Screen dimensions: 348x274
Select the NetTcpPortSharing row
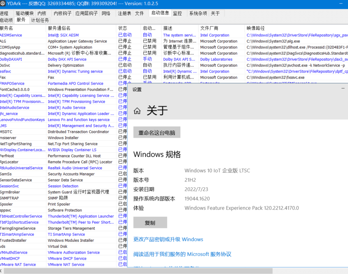(63, 144)
